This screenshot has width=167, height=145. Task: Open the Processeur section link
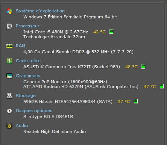pyautogui.click(x=27, y=26)
